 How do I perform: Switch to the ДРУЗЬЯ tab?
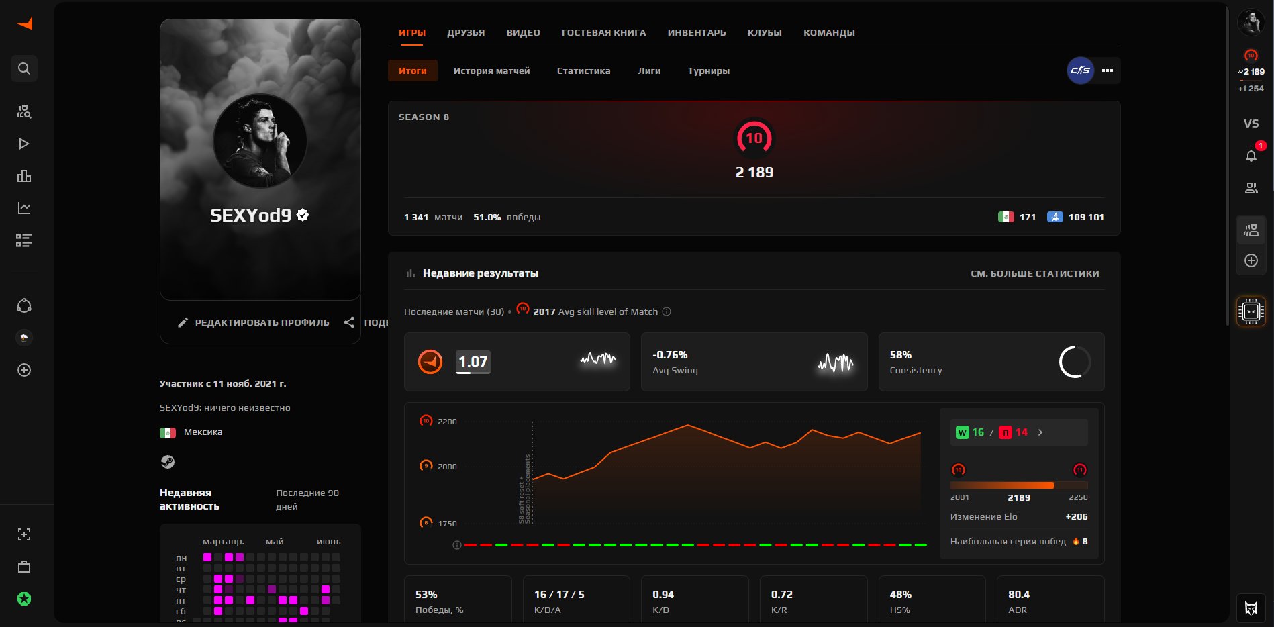point(466,32)
